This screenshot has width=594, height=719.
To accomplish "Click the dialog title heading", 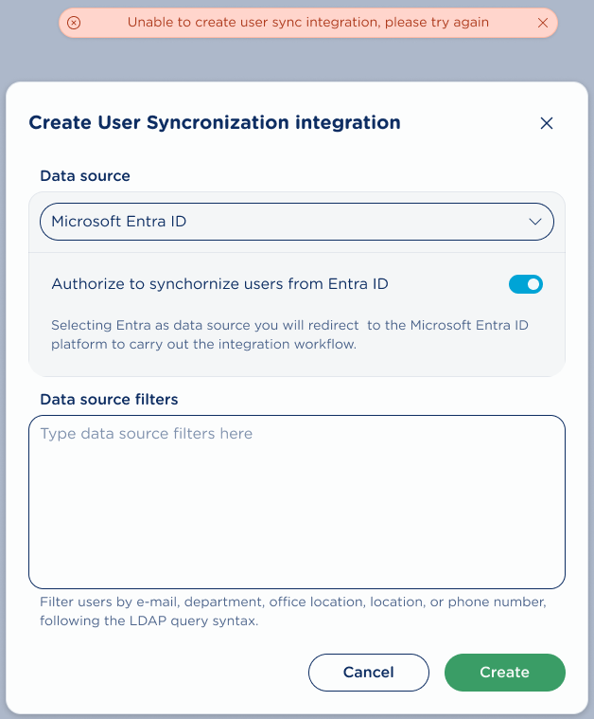I will point(215,122).
